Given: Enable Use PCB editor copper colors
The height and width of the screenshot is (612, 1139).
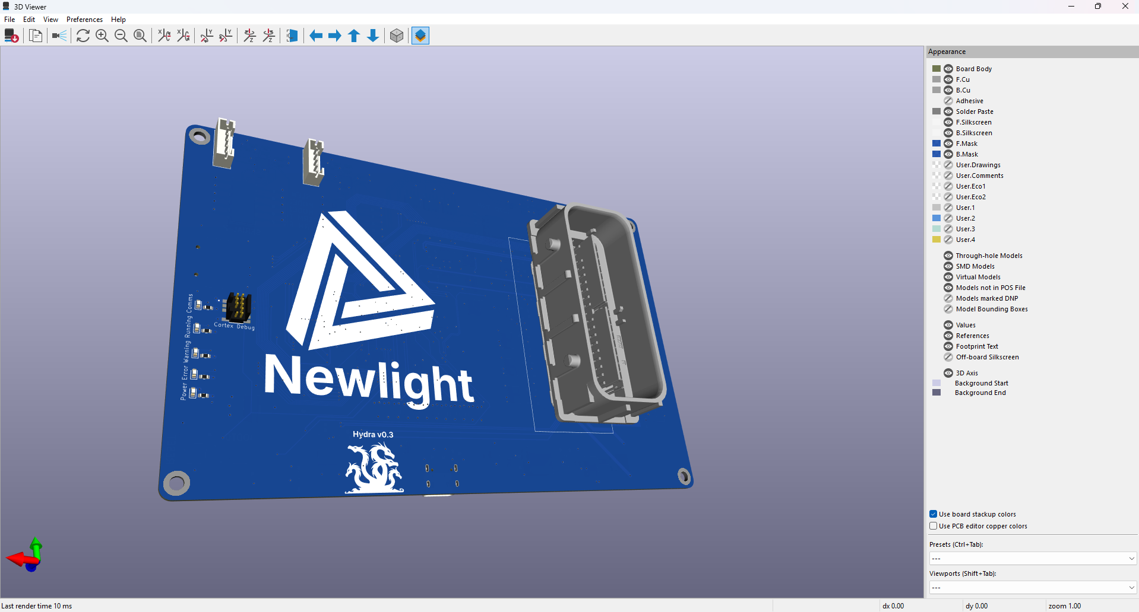Looking at the screenshot, I should click(934, 526).
